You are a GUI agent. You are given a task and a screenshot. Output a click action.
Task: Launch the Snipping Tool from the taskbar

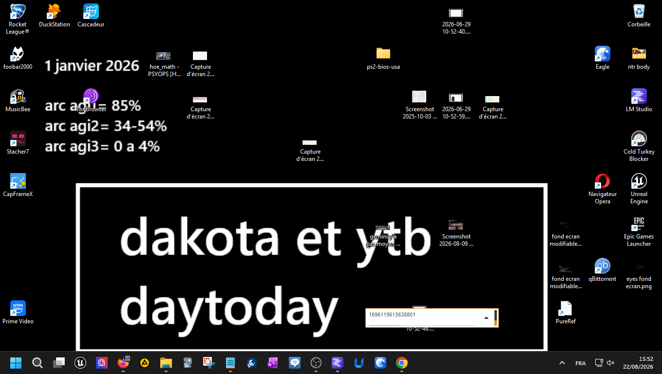pos(209,363)
